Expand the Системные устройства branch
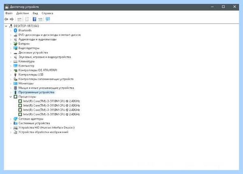 point(11,123)
